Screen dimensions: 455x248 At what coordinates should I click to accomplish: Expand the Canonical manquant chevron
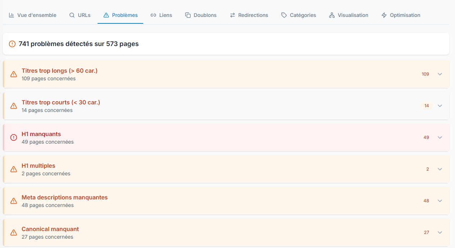[x=440, y=233]
